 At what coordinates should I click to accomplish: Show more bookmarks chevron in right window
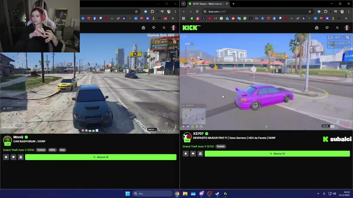tap(346, 18)
